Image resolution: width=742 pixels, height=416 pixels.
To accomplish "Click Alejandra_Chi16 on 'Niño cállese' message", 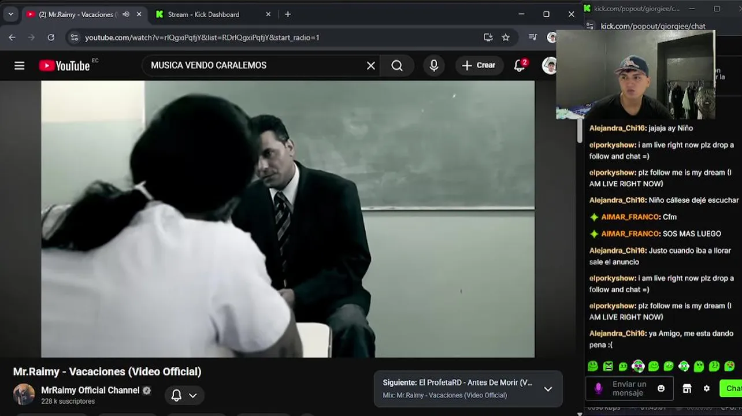I will tap(617, 200).
